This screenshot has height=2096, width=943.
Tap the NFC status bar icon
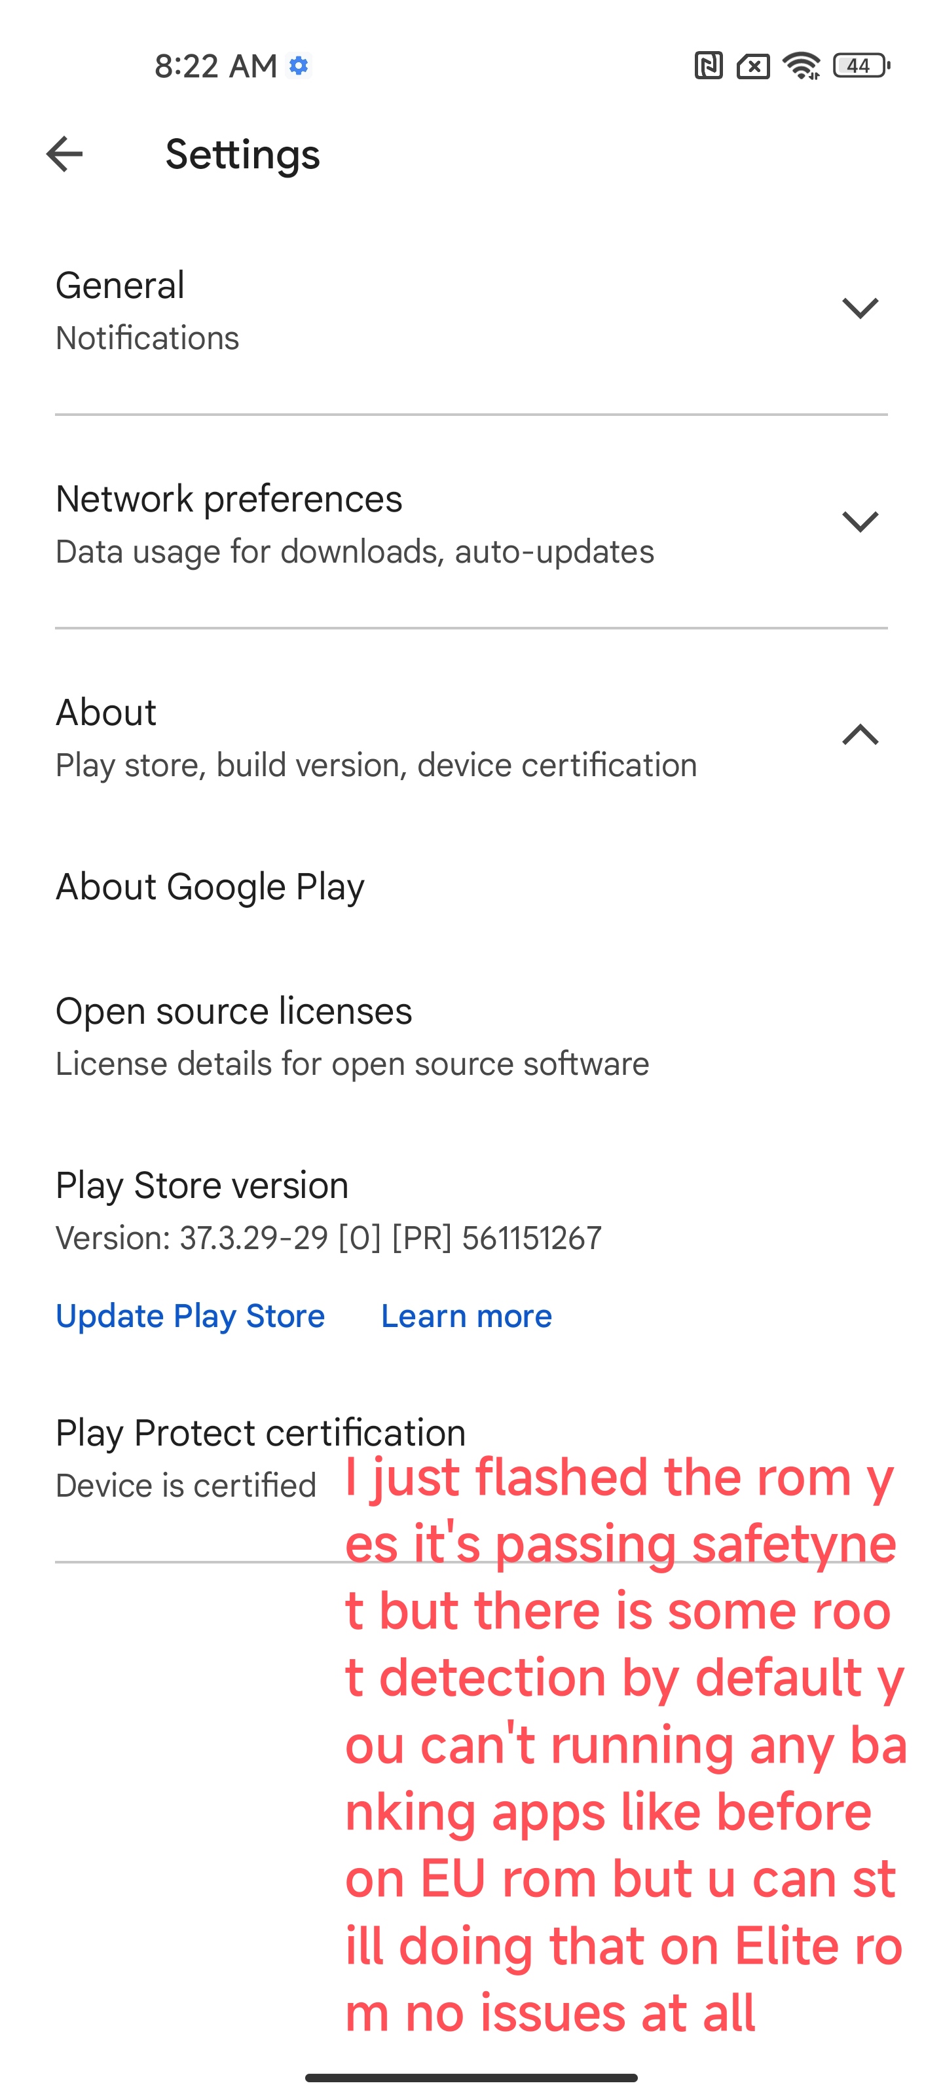coord(708,65)
